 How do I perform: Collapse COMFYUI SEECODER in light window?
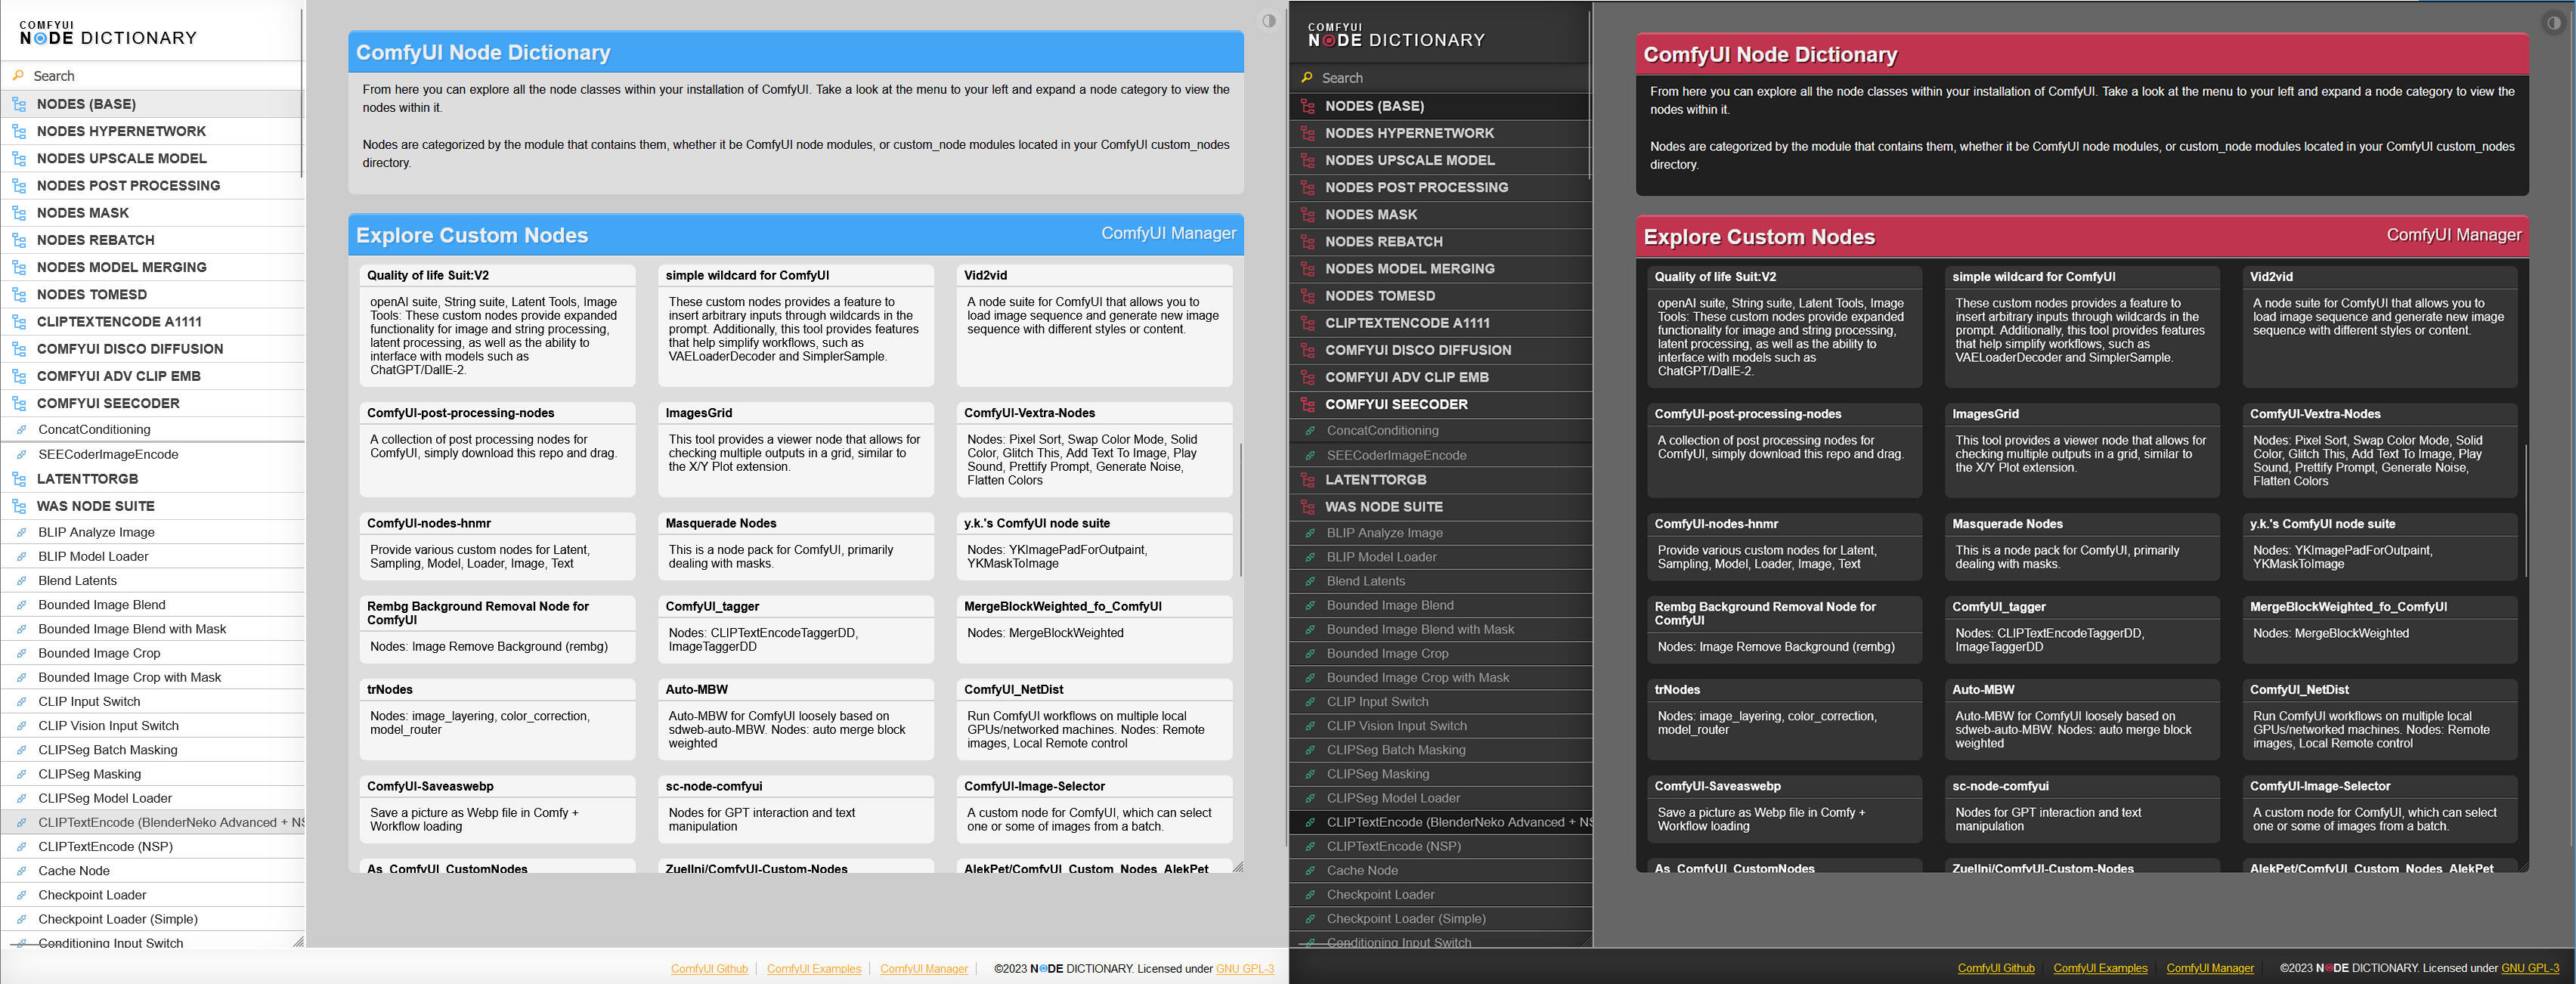pyautogui.click(x=152, y=403)
